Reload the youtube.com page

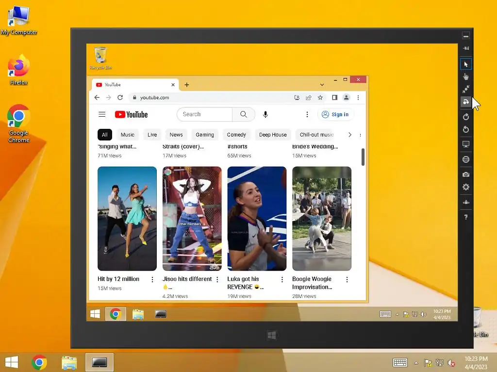tap(120, 97)
